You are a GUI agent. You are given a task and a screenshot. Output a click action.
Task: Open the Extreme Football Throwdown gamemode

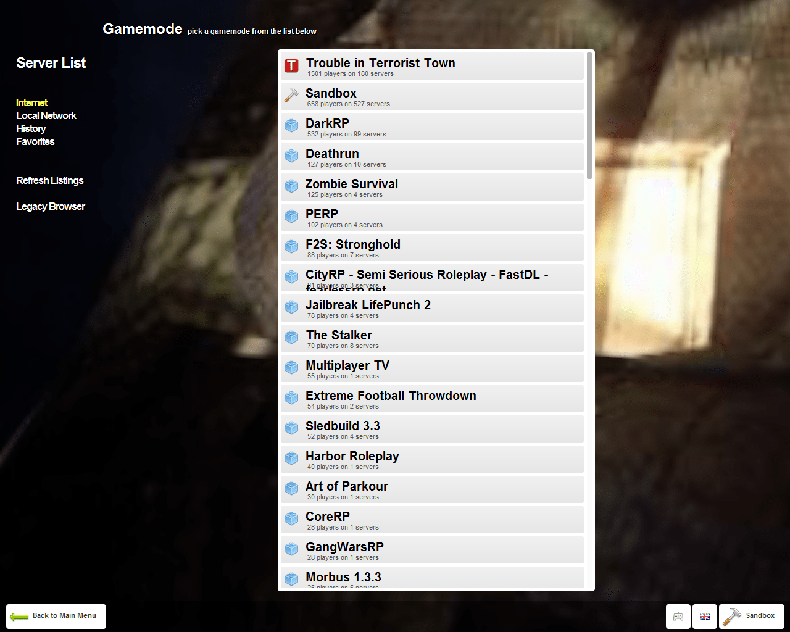click(x=432, y=399)
